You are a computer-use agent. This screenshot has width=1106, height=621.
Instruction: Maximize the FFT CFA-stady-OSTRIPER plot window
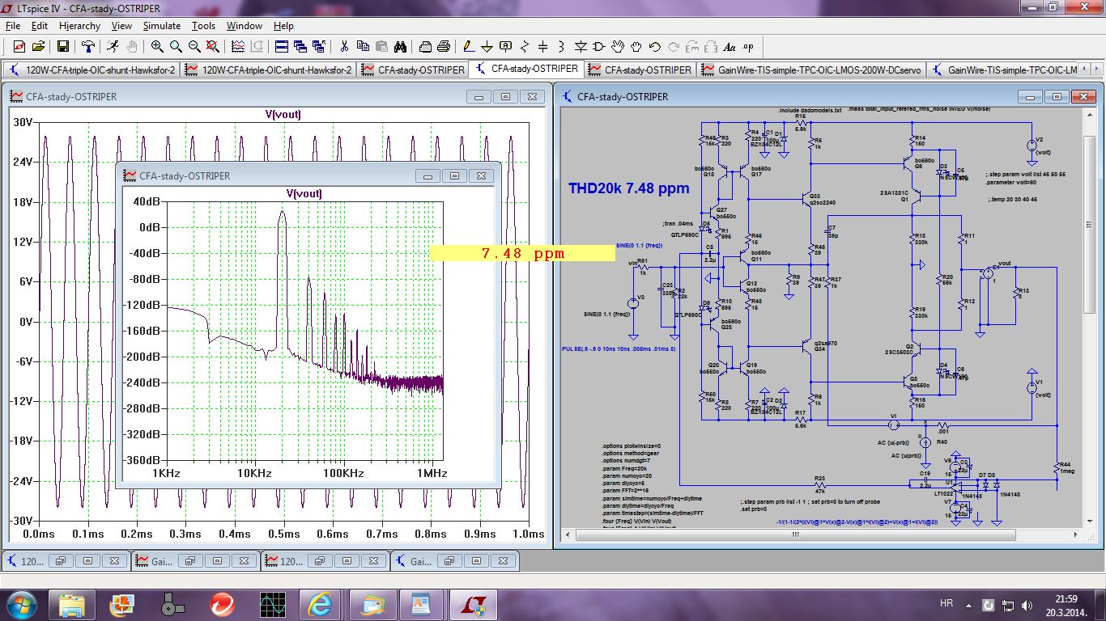(454, 175)
